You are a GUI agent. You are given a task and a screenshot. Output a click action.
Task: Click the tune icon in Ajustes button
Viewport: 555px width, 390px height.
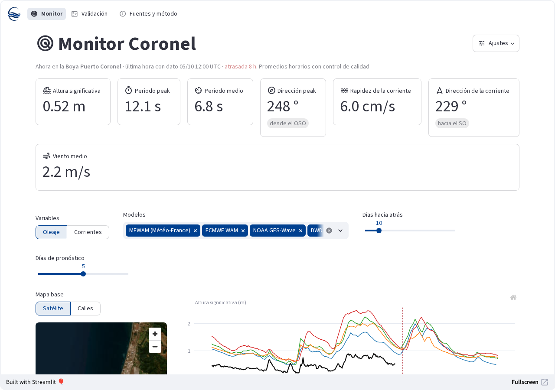[482, 43]
